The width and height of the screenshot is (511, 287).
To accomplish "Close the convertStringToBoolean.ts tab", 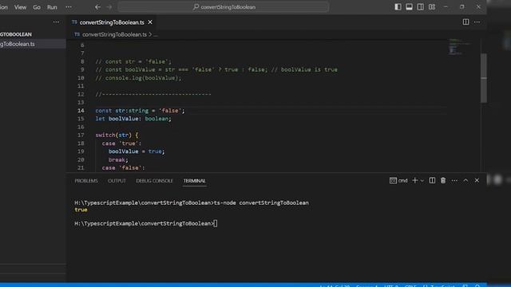I will (150, 22).
